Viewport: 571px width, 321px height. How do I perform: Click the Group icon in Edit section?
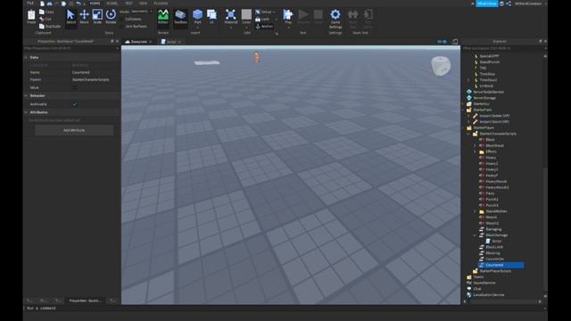coord(258,12)
